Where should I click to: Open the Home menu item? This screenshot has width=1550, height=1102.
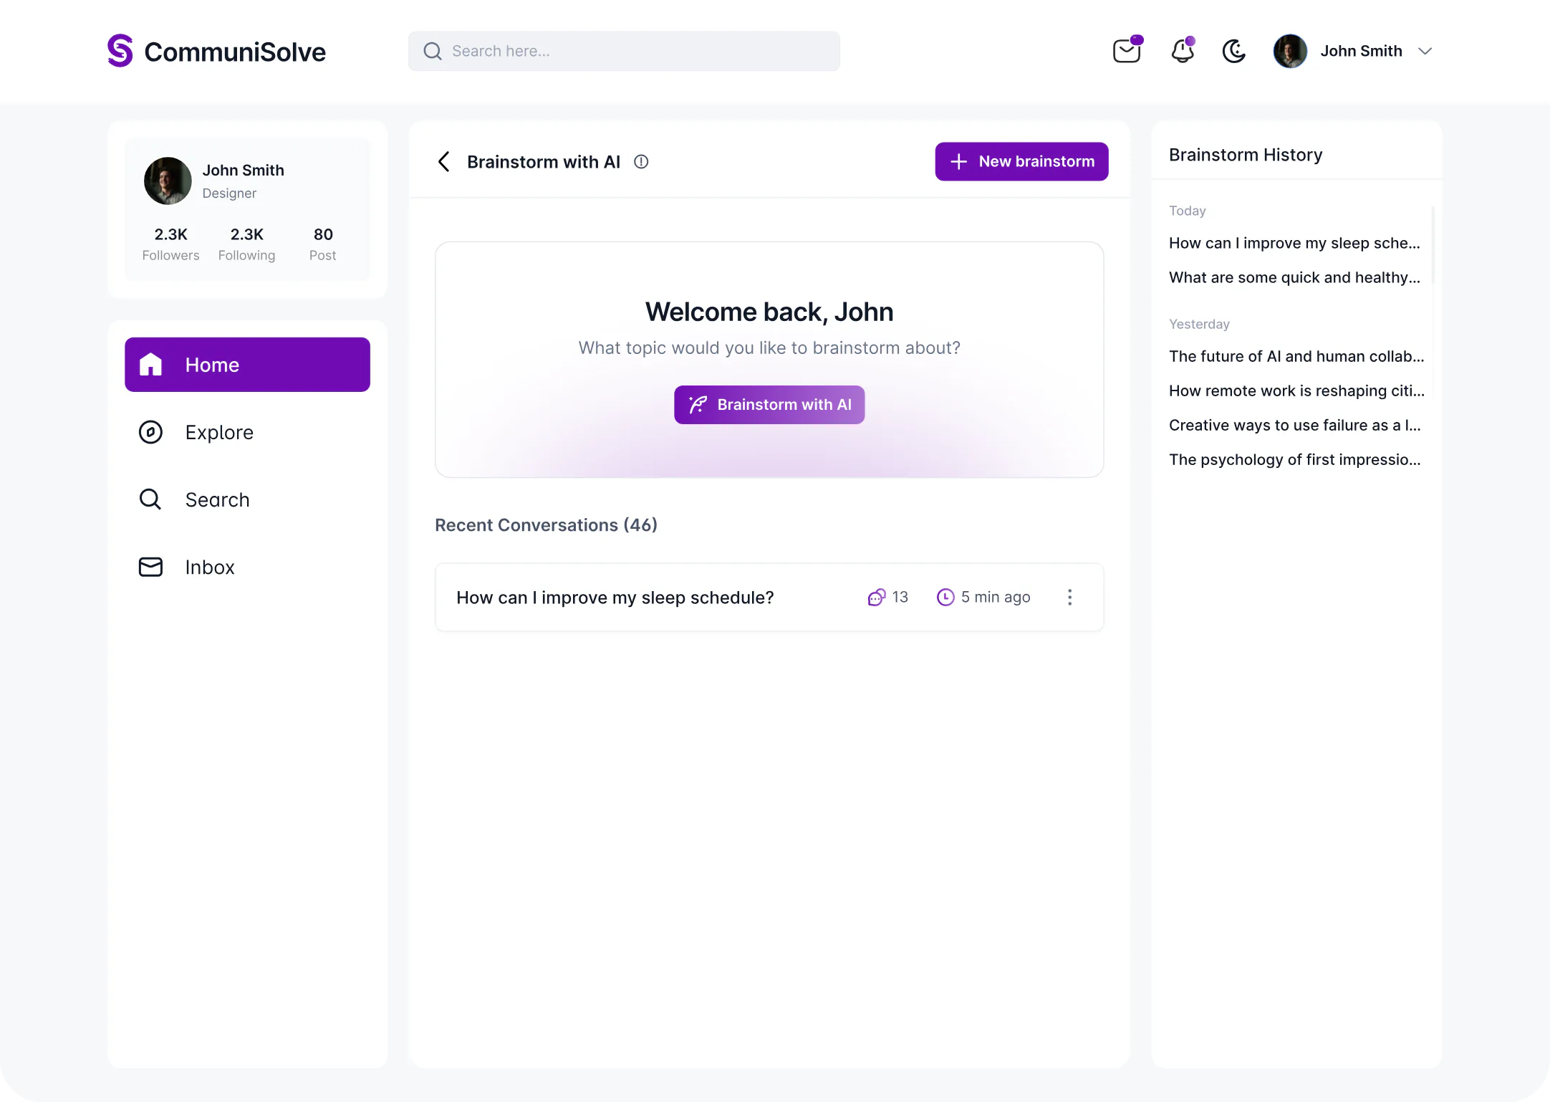pyautogui.click(x=247, y=365)
